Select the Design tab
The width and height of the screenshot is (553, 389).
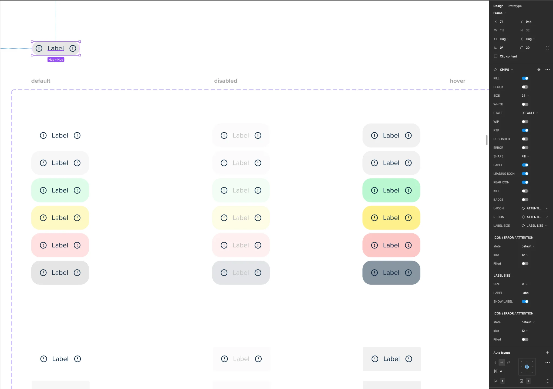pos(498,6)
